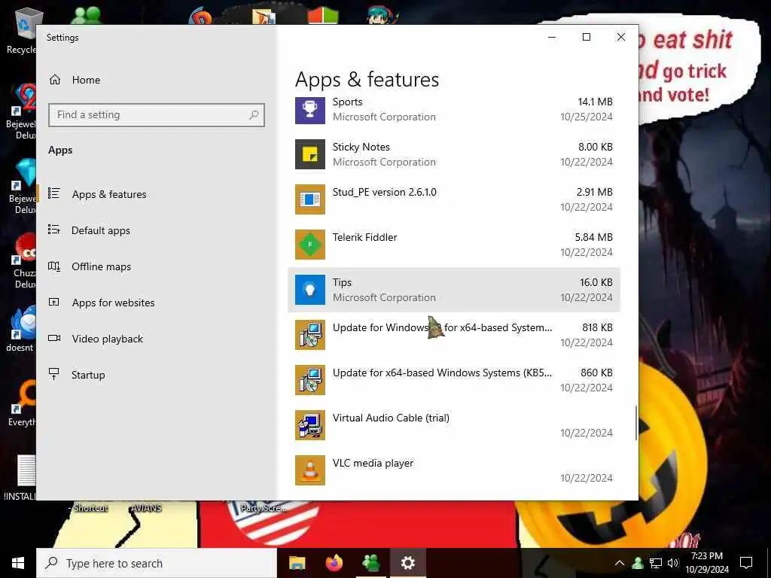
Task: Click the Apps & features sidebar icon
Action: click(54, 193)
